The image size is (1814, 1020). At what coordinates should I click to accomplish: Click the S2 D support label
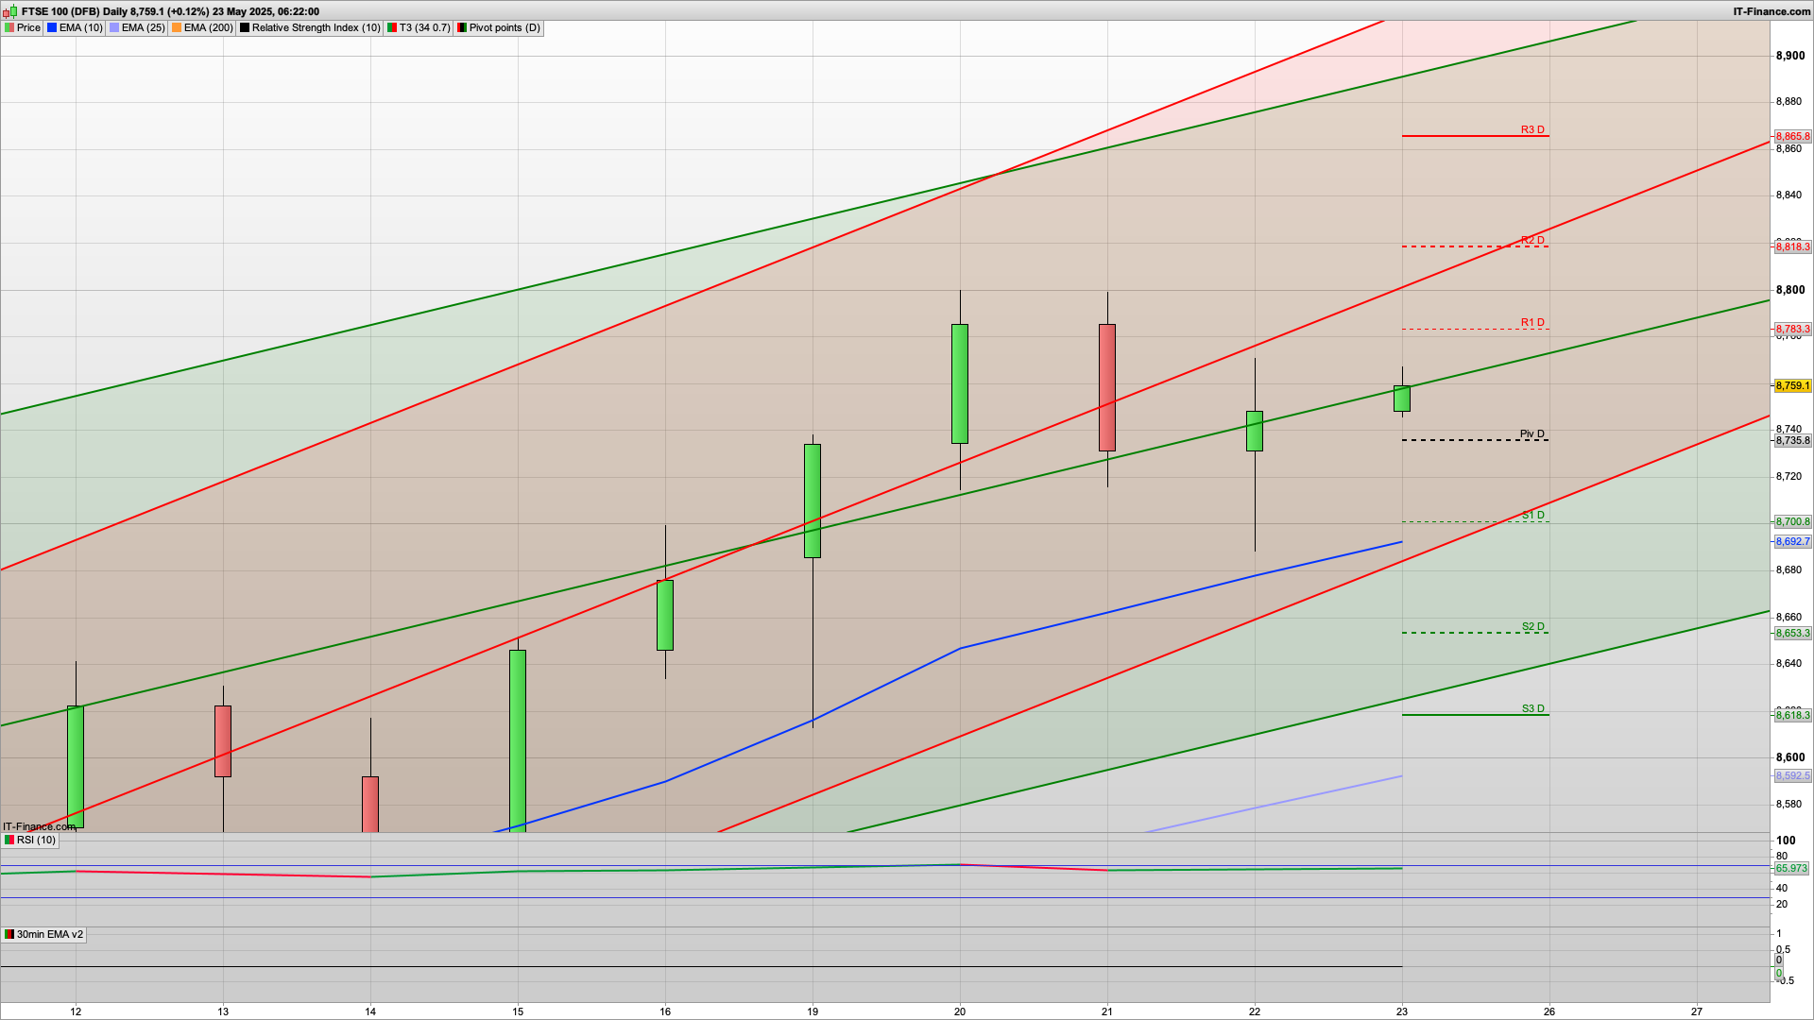[1532, 626]
